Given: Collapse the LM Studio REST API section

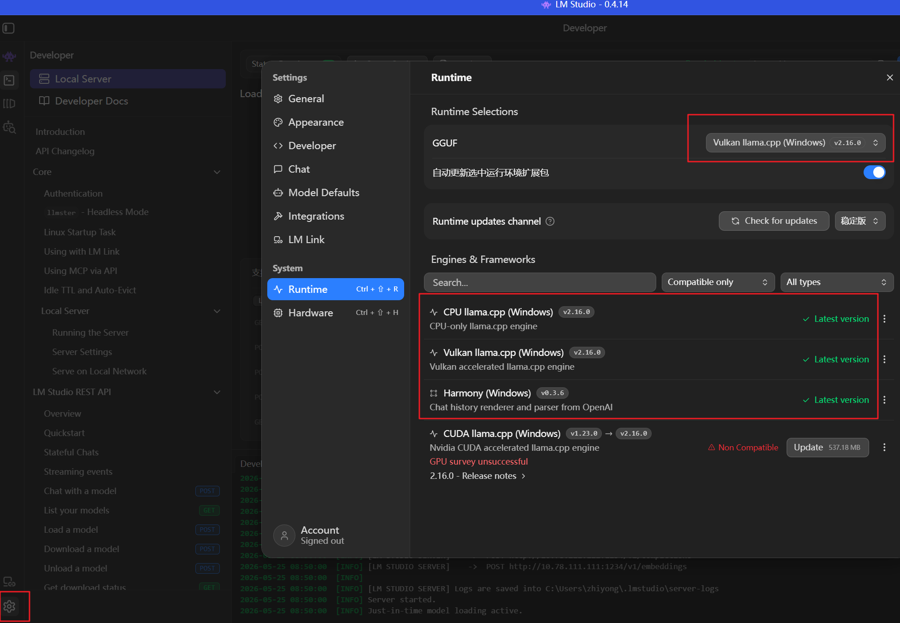Looking at the screenshot, I should (217, 392).
